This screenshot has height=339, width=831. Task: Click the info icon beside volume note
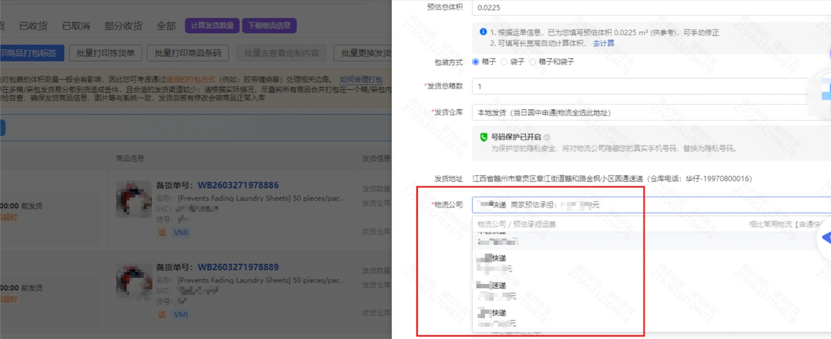pyautogui.click(x=483, y=32)
